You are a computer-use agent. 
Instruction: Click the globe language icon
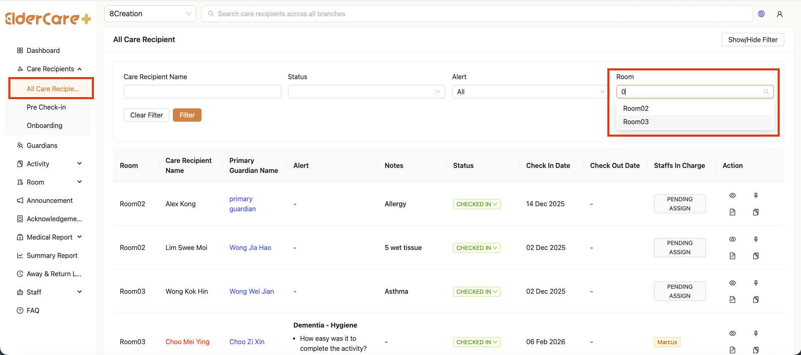[761, 14]
